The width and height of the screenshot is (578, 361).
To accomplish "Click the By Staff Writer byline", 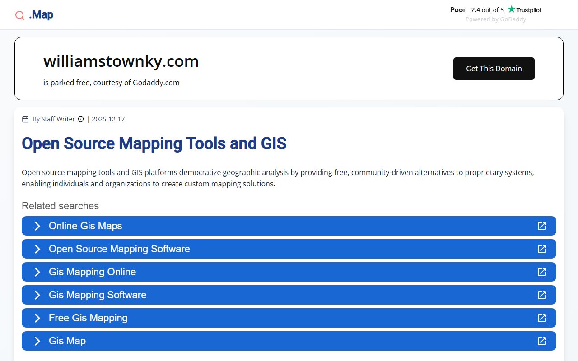I will 54,119.
